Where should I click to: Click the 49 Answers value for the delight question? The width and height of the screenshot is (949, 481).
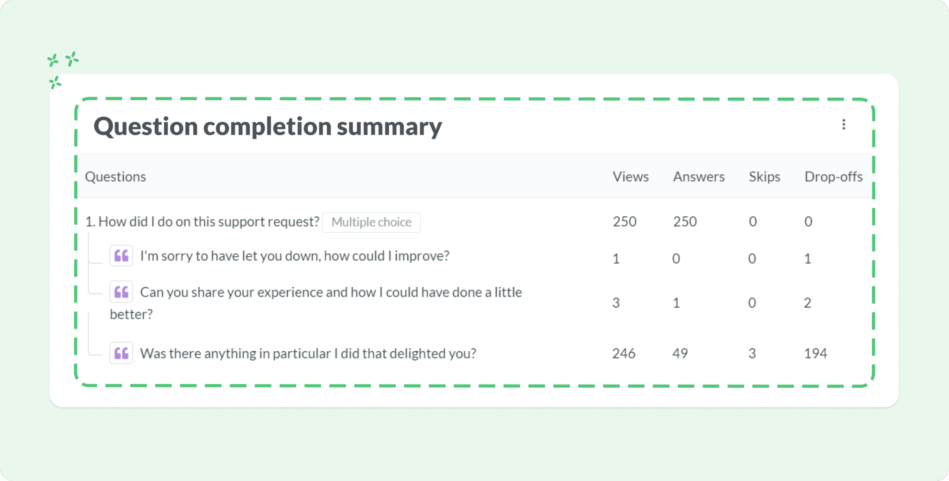point(679,353)
